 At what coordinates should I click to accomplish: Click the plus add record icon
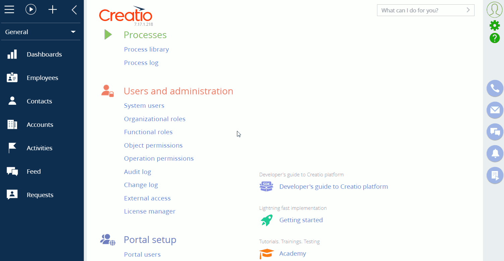click(53, 10)
